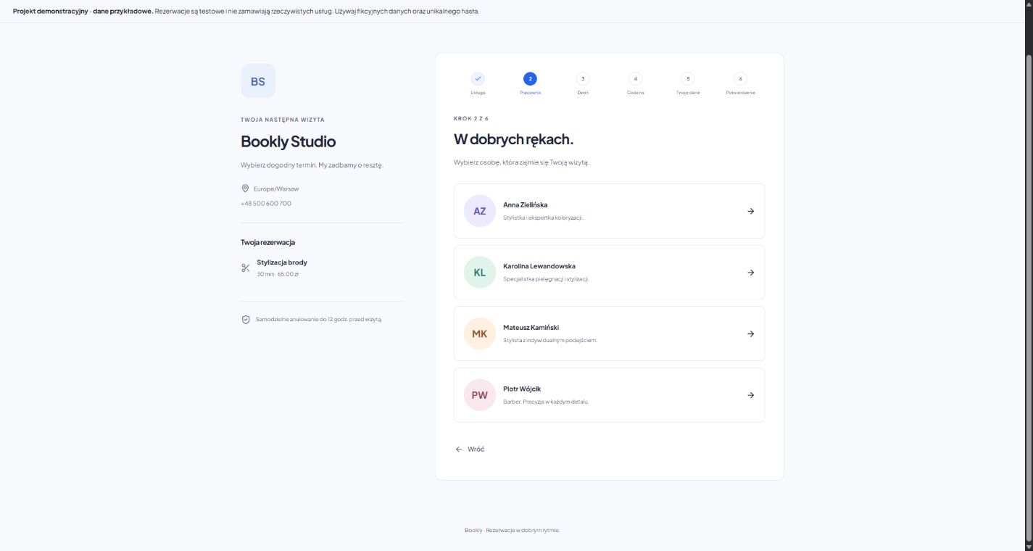1033x551 pixels.
Task: Click the arrow on Karolina Lewandowska's card
Action: pyautogui.click(x=751, y=273)
